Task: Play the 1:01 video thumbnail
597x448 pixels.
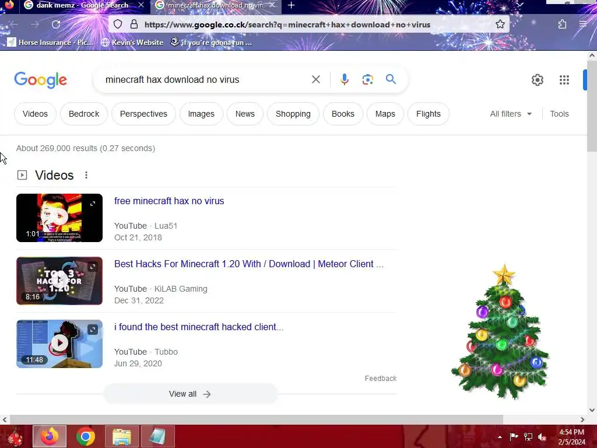Action: tap(59, 218)
